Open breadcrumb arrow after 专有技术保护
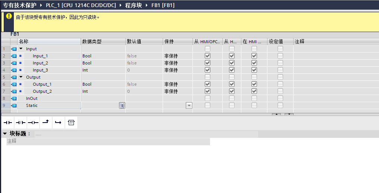 point(41,5)
